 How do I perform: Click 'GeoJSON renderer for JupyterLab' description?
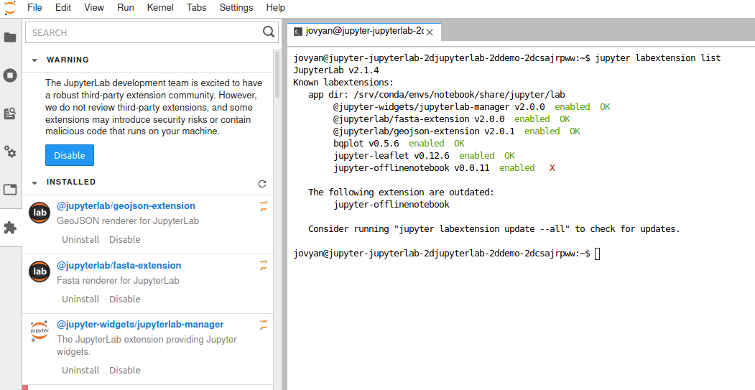tap(128, 221)
